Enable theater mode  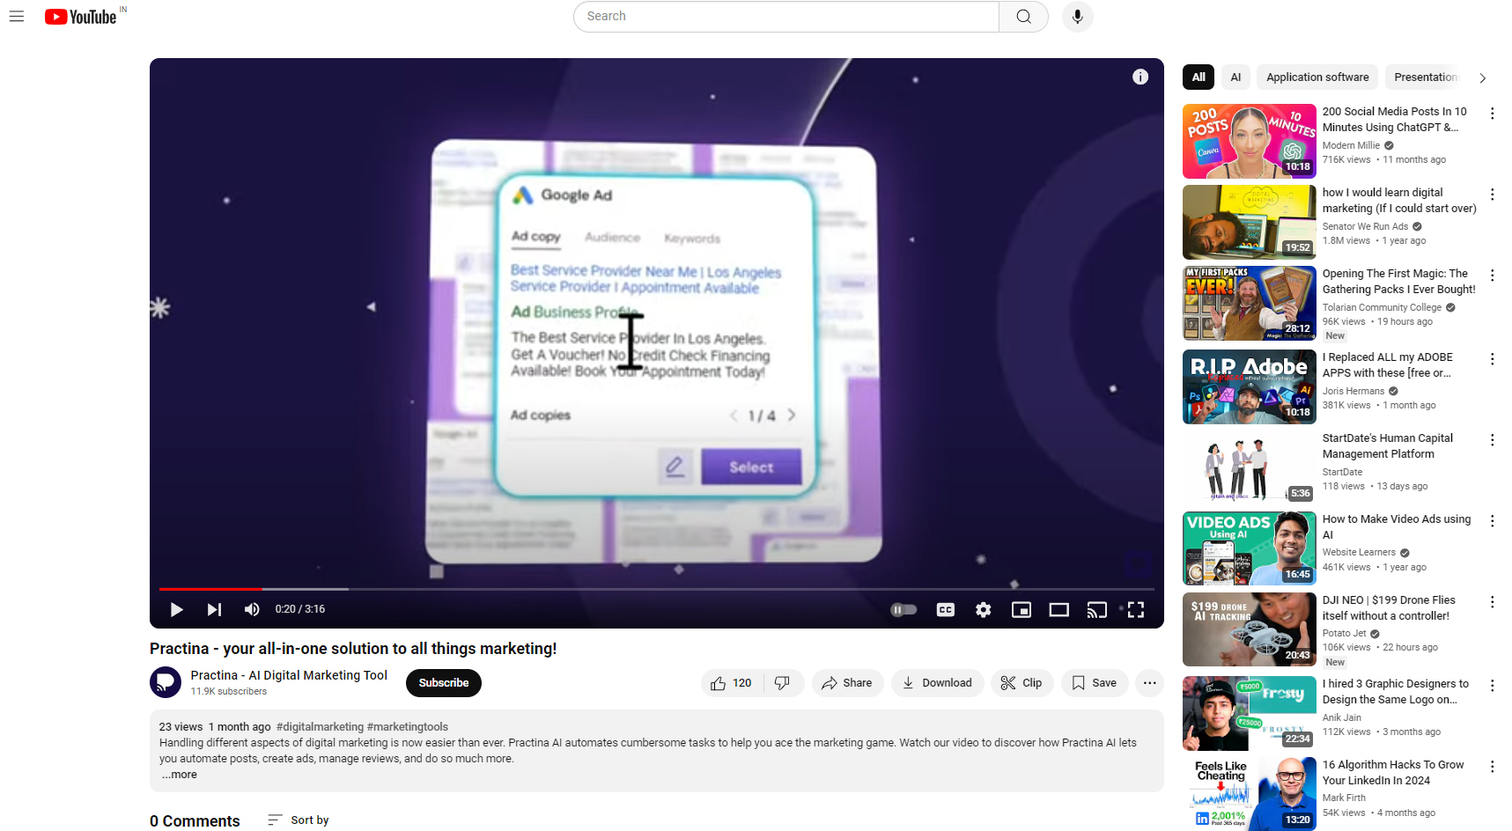[1059, 609]
